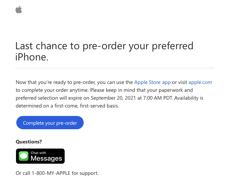This screenshot has height=183, width=232.
Task: Visit the apple.com link
Action: 200,82
